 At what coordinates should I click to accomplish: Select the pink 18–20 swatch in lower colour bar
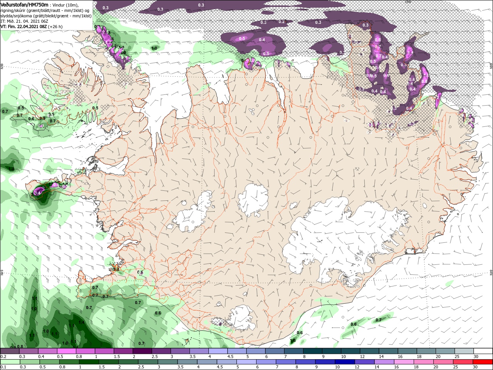[424, 362]
